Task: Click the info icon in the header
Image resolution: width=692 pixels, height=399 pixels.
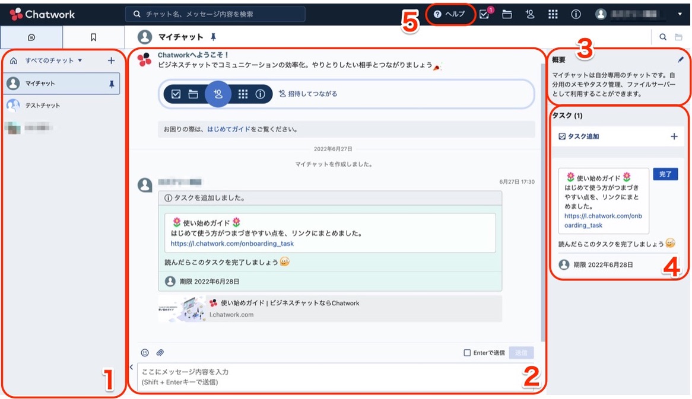Action: [574, 14]
